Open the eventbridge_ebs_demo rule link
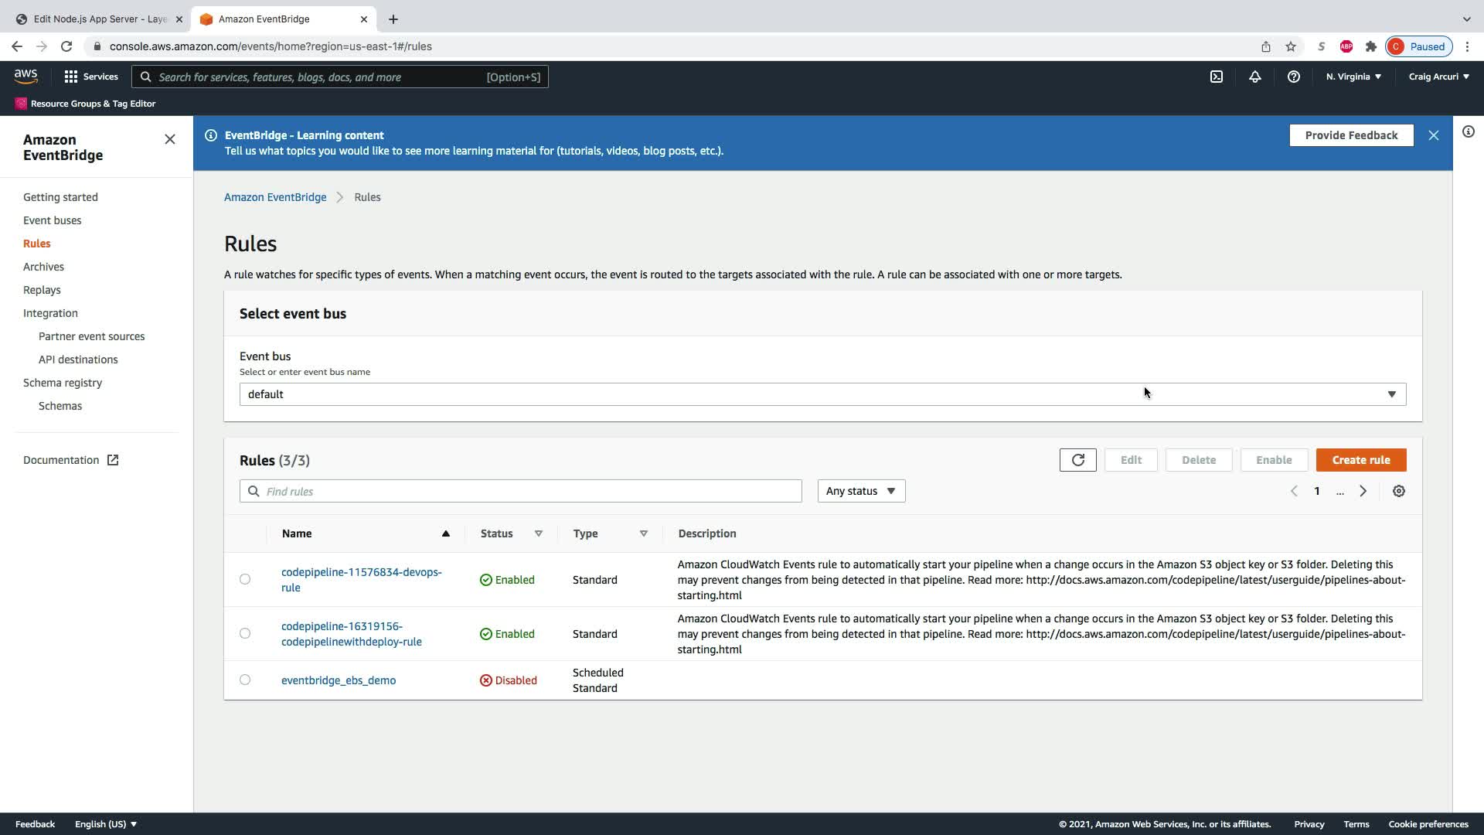This screenshot has height=835, width=1484. (x=338, y=680)
